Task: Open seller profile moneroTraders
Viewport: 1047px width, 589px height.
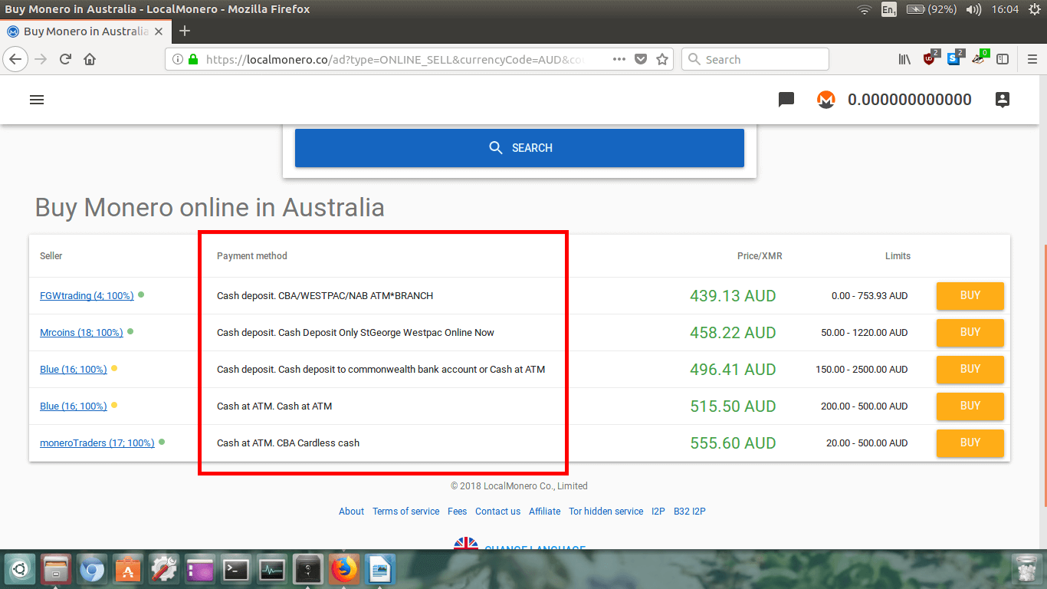Action: click(x=97, y=443)
